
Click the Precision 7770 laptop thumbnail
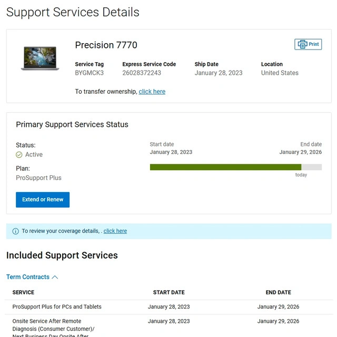(x=40, y=58)
